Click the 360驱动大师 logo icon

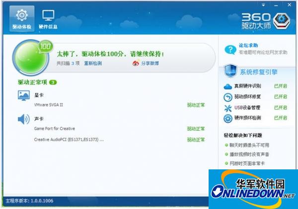coord(282,21)
